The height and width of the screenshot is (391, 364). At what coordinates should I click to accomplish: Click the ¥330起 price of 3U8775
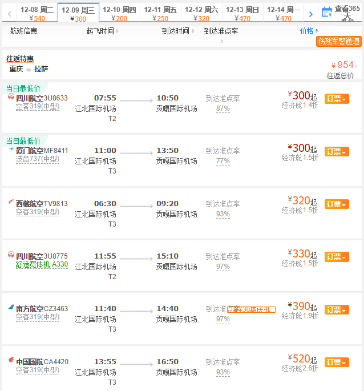[x=302, y=253]
